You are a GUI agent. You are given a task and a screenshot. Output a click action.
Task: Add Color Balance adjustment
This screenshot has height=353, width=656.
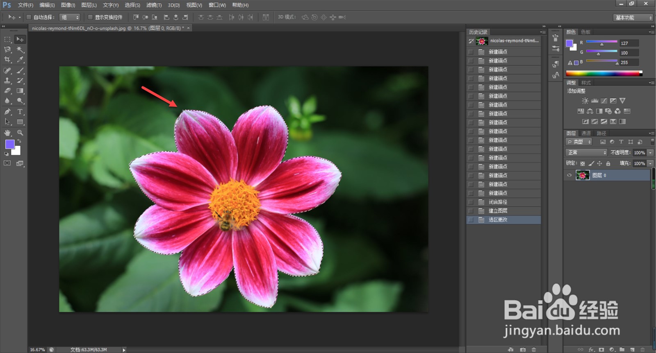(590, 111)
